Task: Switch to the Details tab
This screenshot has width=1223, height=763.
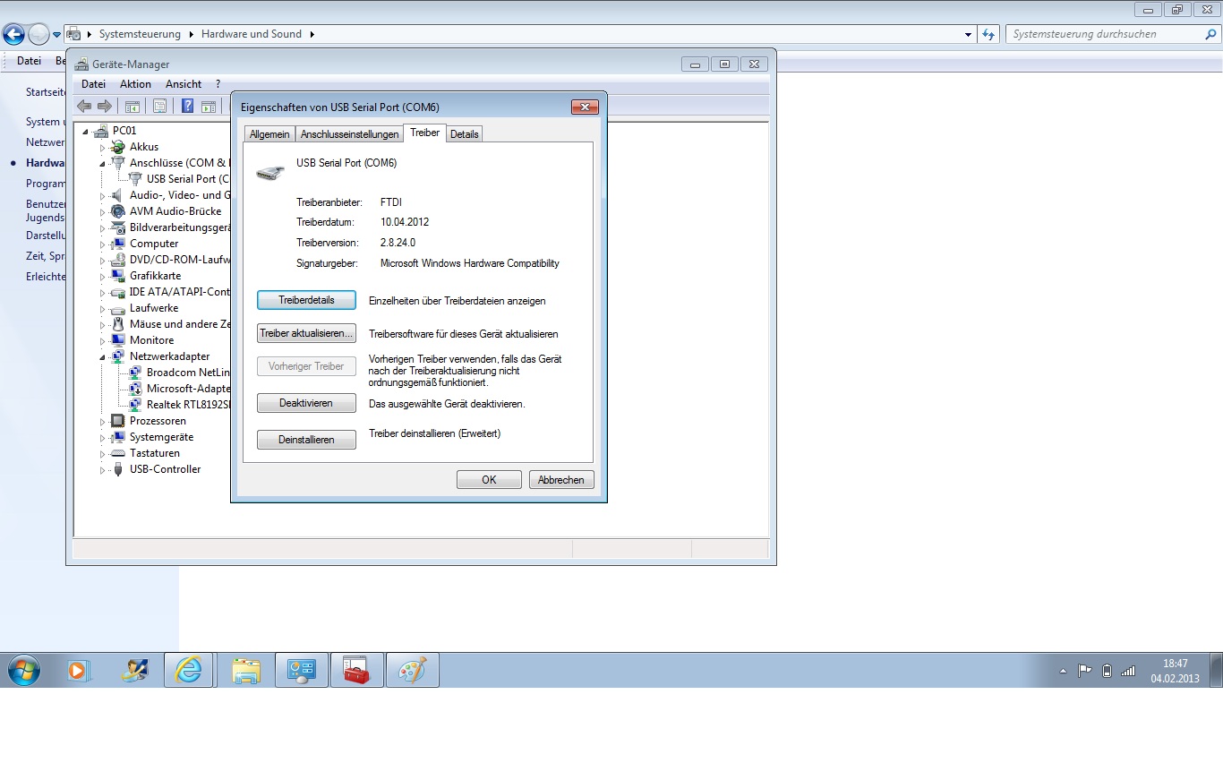Action: coord(465,134)
